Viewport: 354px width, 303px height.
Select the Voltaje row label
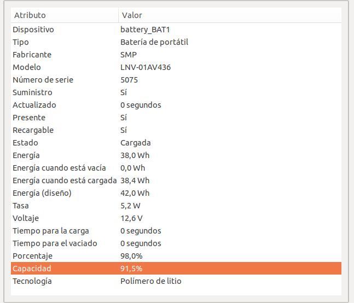26,218
